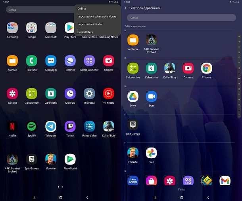The width and height of the screenshot is (242, 201).
Task: Open the Samsung apps folder
Action: pyautogui.click(x=12, y=28)
